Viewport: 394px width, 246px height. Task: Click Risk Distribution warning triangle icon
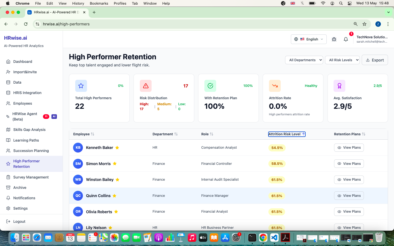(x=146, y=86)
